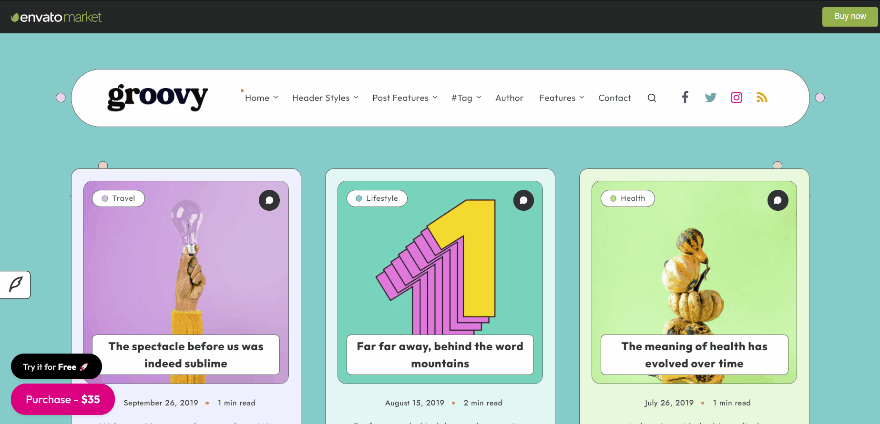Expand the #Tag menu
Viewport: 880px width, 424px height.
coord(466,98)
